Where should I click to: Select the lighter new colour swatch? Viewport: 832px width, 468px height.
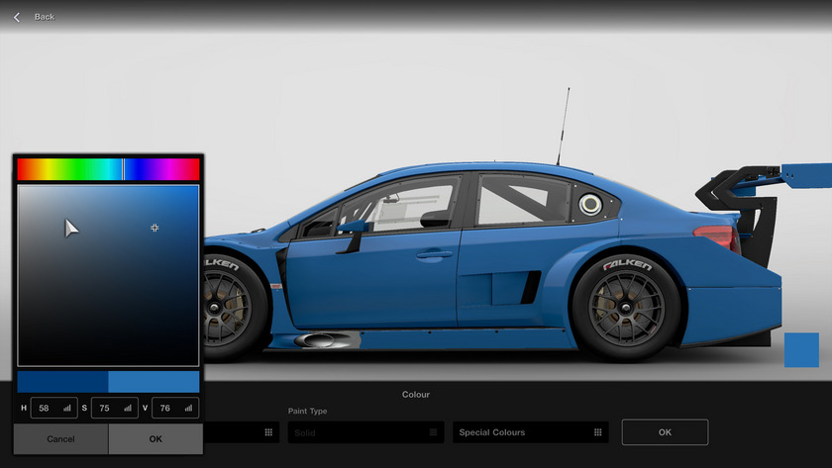(154, 382)
